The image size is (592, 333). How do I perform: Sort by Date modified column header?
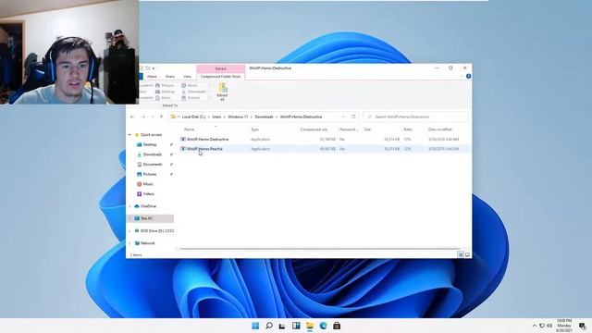pyautogui.click(x=440, y=129)
